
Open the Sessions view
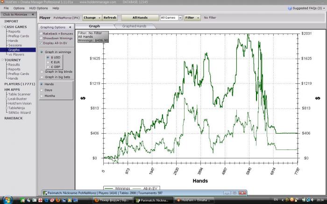(x=15, y=45)
